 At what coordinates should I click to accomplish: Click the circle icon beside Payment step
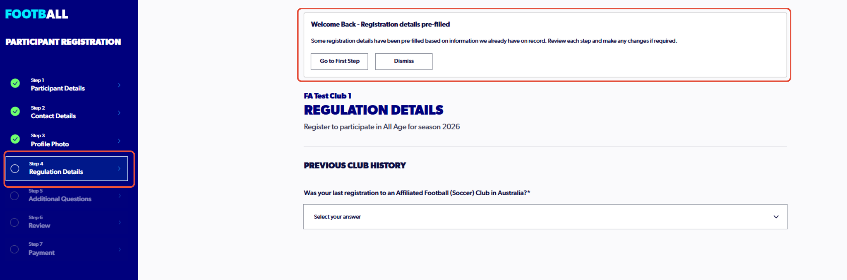click(14, 249)
